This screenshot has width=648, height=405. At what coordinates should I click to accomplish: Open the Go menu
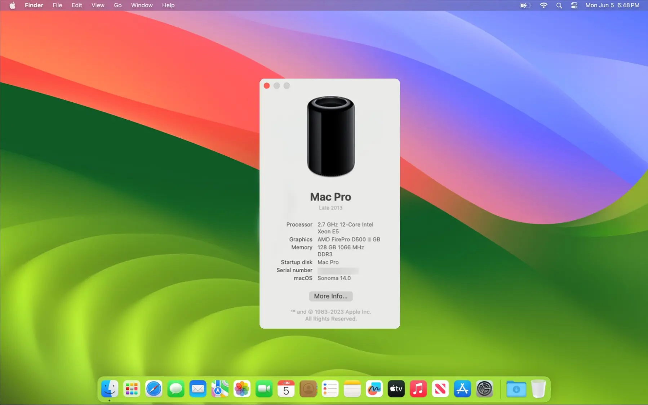(118, 5)
